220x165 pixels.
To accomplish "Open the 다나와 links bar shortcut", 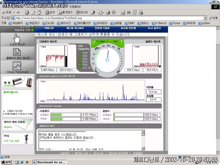I will pos(48,23).
